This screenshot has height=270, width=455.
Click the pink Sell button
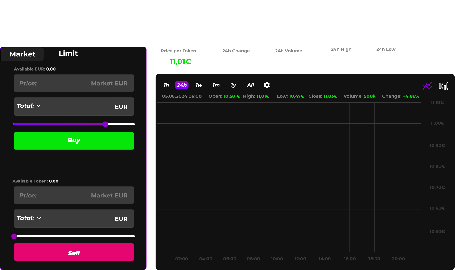tap(74, 252)
